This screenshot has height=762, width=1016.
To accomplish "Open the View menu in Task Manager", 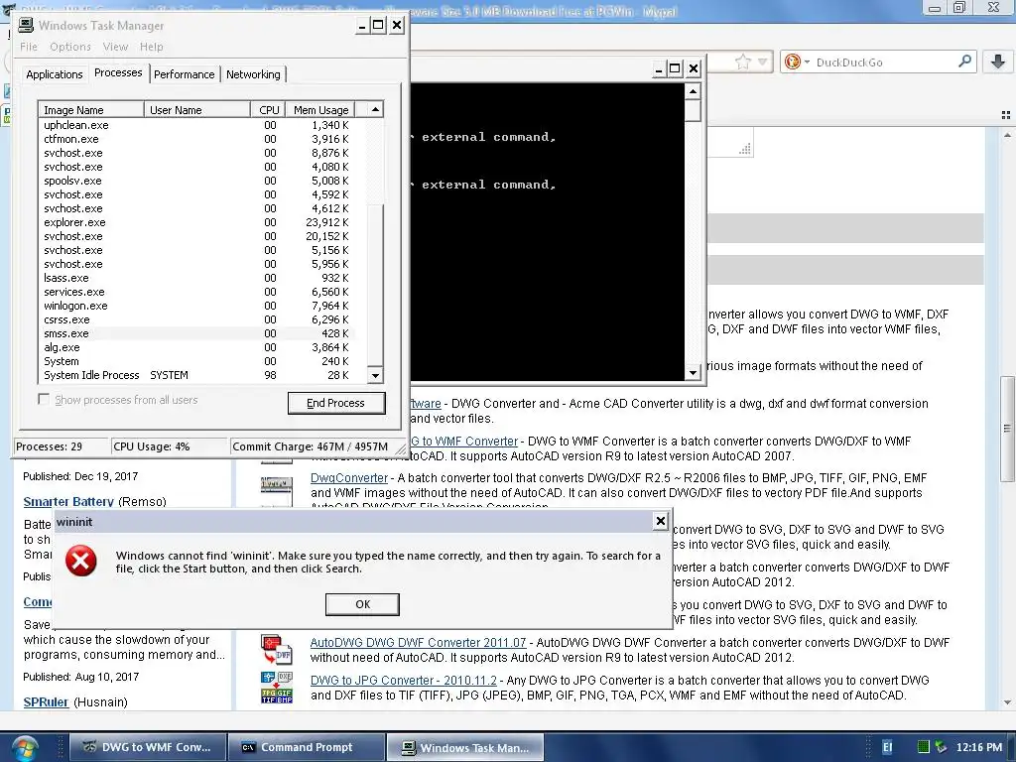I will click(115, 47).
